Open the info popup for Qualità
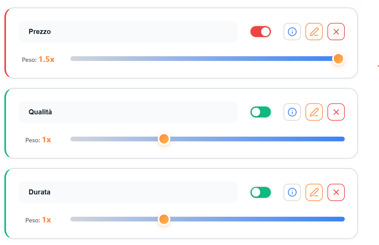 [292, 112]
